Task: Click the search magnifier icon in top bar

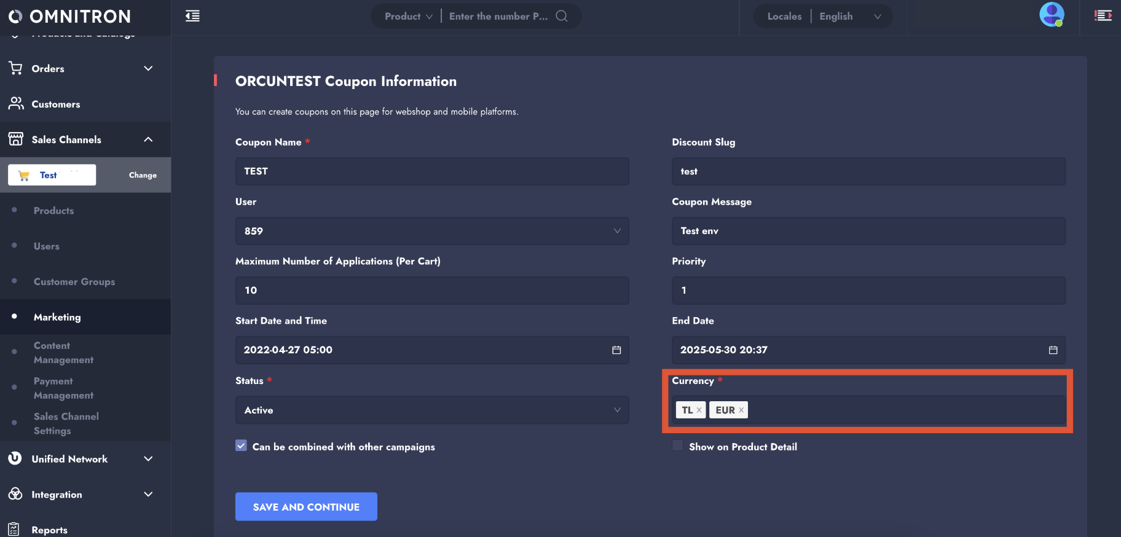Action: coord(562,16)
